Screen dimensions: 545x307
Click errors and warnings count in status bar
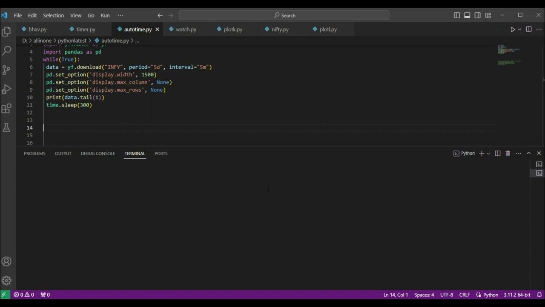[24, 295]
